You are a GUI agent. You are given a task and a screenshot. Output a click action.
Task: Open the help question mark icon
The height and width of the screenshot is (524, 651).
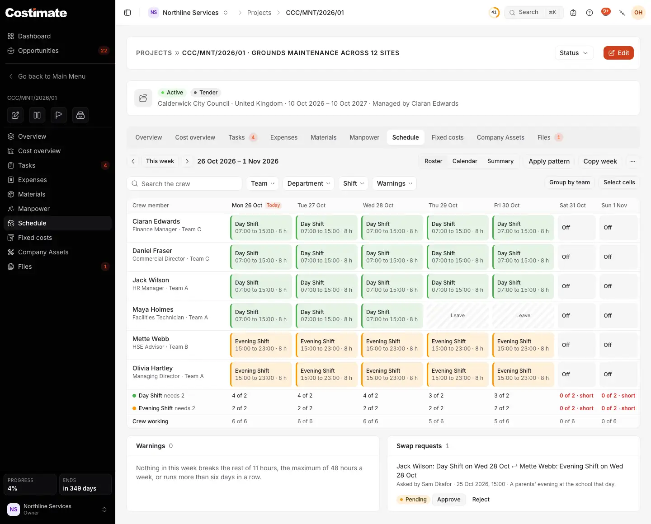coord(590,13)
